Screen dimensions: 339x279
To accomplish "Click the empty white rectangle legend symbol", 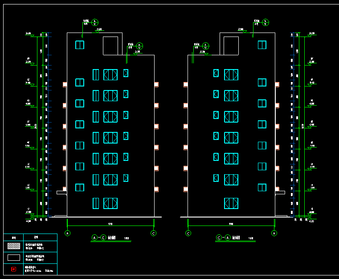I will coord(14,258).
